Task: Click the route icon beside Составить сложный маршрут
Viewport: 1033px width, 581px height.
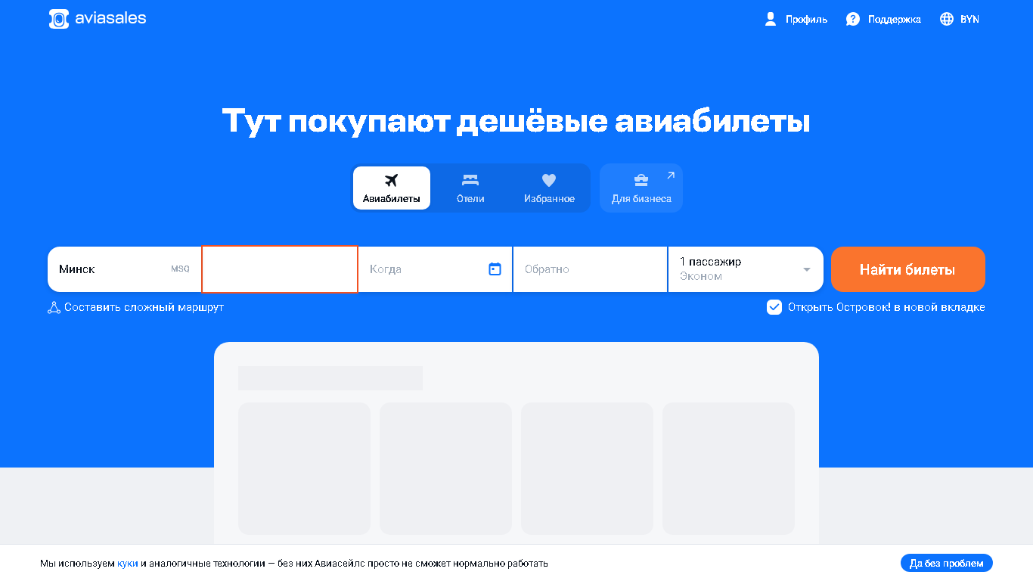Action: coord(54,308)
